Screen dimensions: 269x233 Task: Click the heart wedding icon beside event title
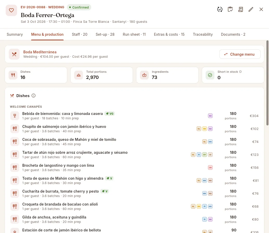click(11, 10)
